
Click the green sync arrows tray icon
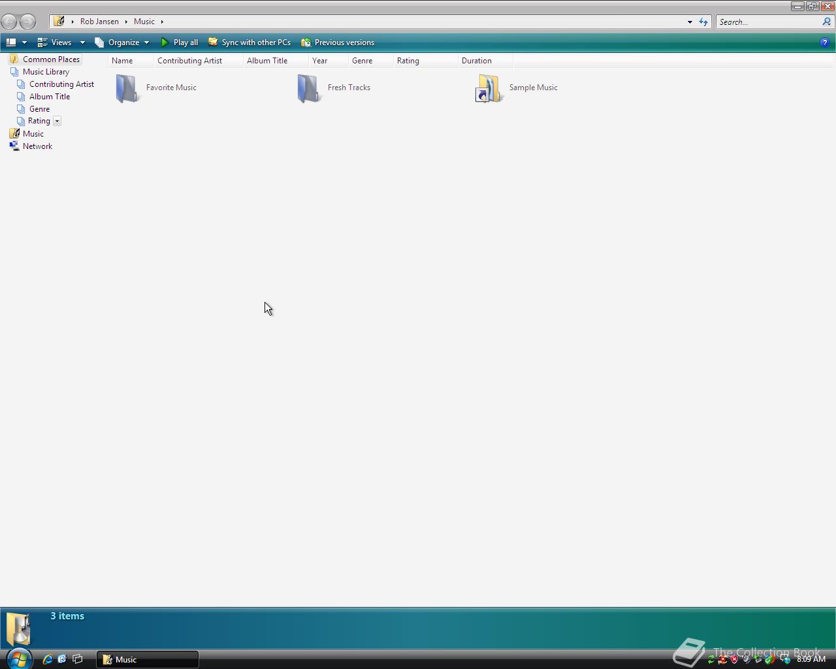click(711, 660)
